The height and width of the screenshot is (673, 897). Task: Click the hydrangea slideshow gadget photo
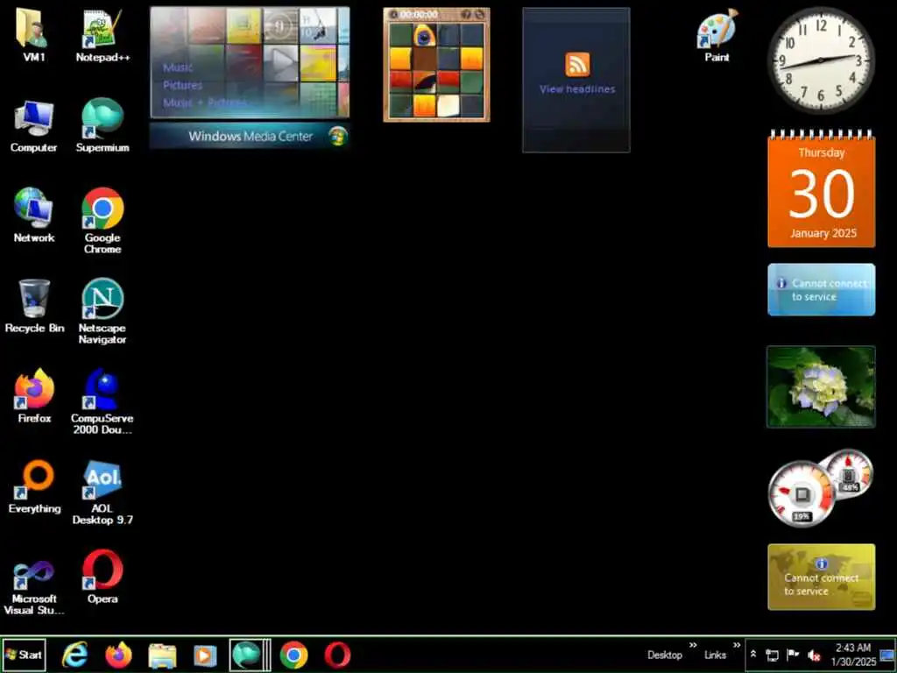click(x=821, y=386)
